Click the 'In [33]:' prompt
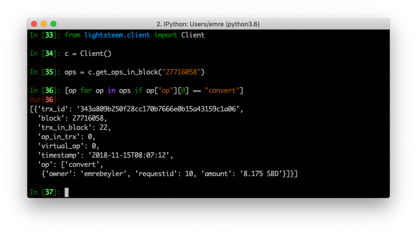 coord(45,35)
